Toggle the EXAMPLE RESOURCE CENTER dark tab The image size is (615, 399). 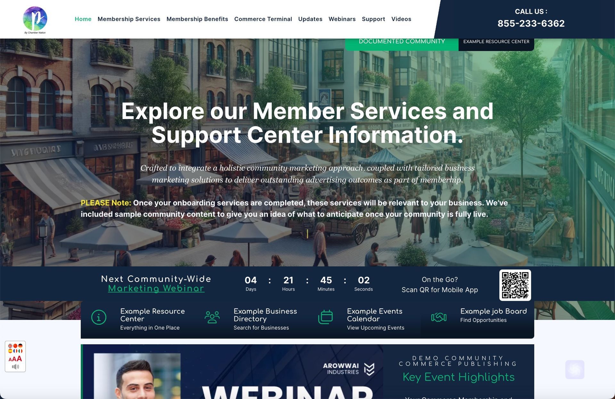pyautogui.click(x=496, y=41)
